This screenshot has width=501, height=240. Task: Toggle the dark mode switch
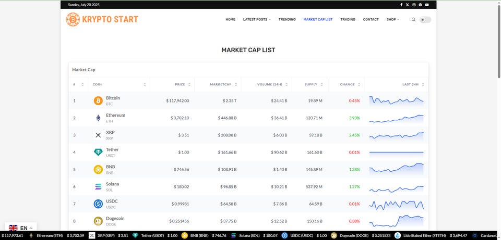coord(425,20)
